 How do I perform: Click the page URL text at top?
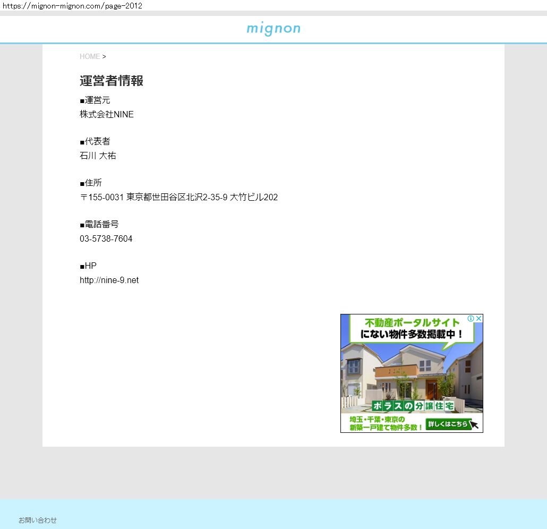click(72, 6)
